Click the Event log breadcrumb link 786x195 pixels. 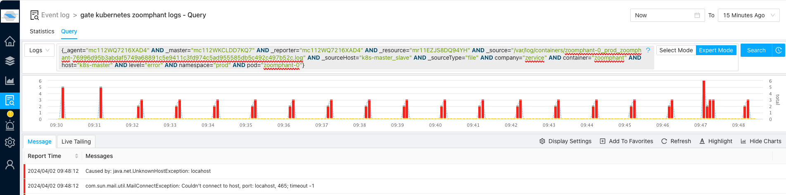[55, 15]
